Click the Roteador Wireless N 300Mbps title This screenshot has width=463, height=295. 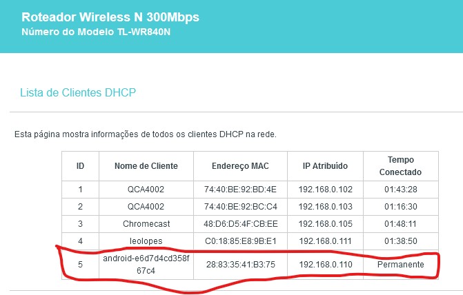110,17
